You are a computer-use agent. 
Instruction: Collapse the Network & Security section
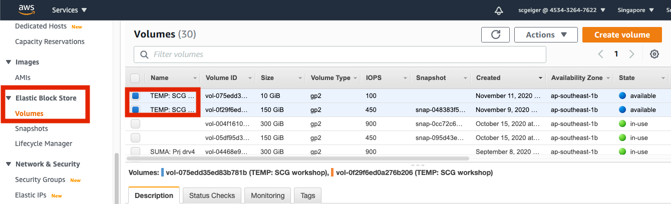click(8, 164)
